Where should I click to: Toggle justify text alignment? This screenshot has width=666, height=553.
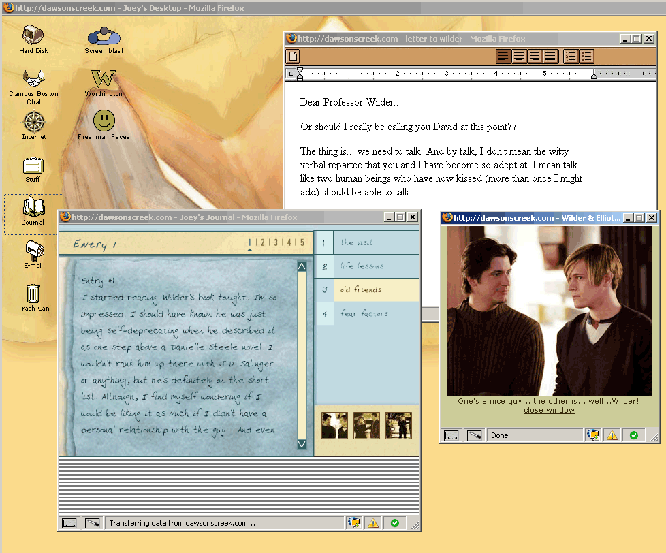pos(550,57)
